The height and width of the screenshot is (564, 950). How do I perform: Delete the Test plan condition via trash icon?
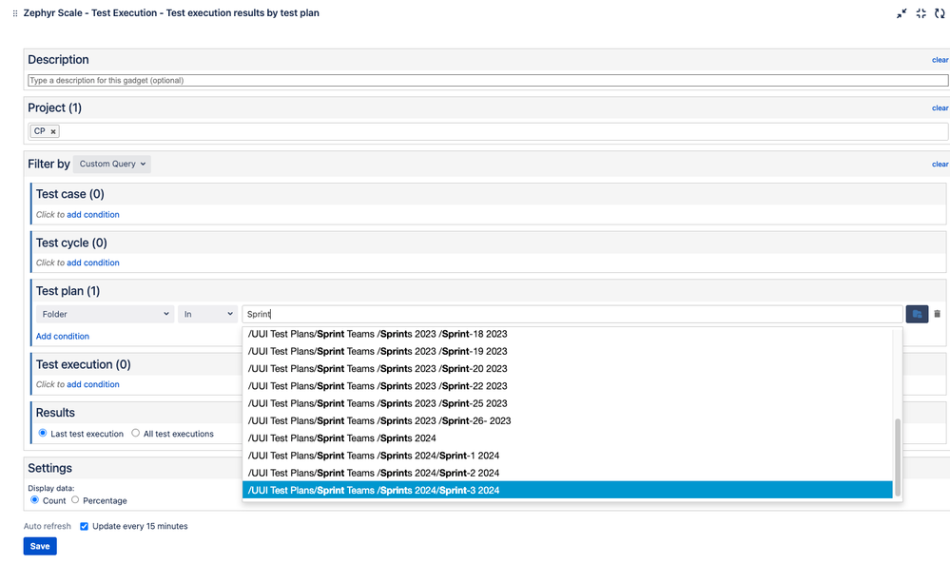[x=937, y=314]
